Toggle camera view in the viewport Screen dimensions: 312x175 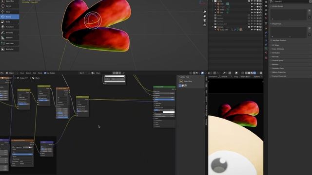pyautogui.click(x=205, y=20)
